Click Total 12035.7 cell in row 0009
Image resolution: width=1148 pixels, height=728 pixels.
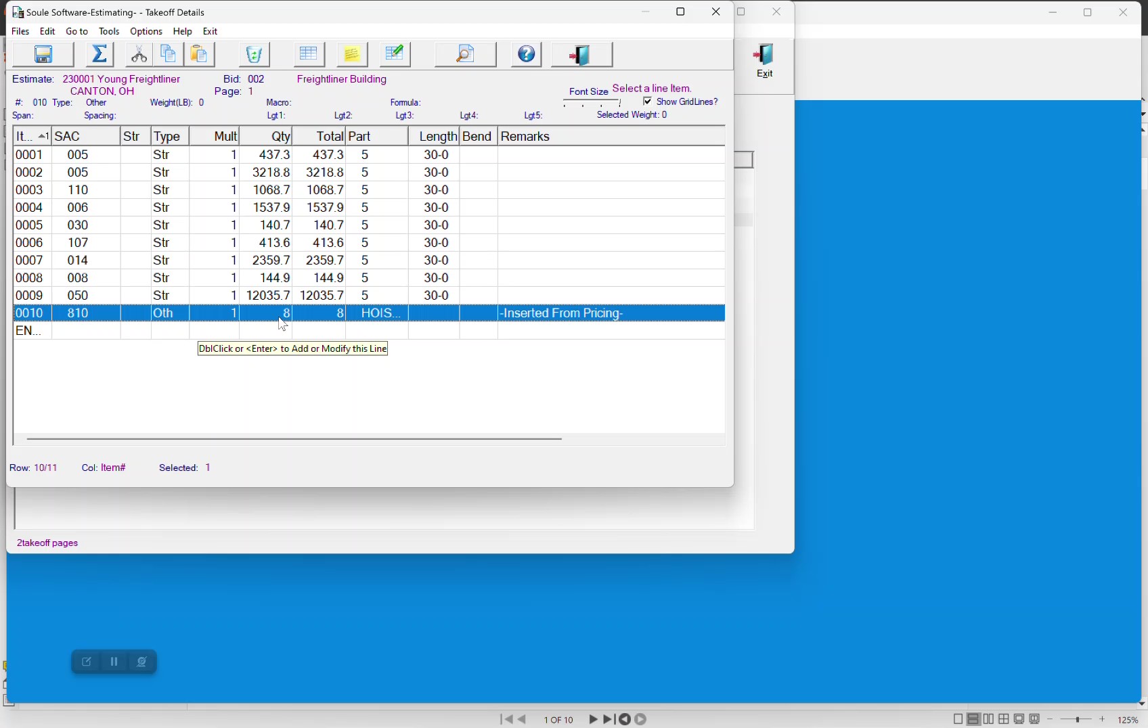click(319, 296)
